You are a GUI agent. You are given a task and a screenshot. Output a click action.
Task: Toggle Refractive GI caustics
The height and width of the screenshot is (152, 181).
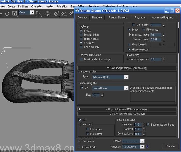[x=88, y=134]
